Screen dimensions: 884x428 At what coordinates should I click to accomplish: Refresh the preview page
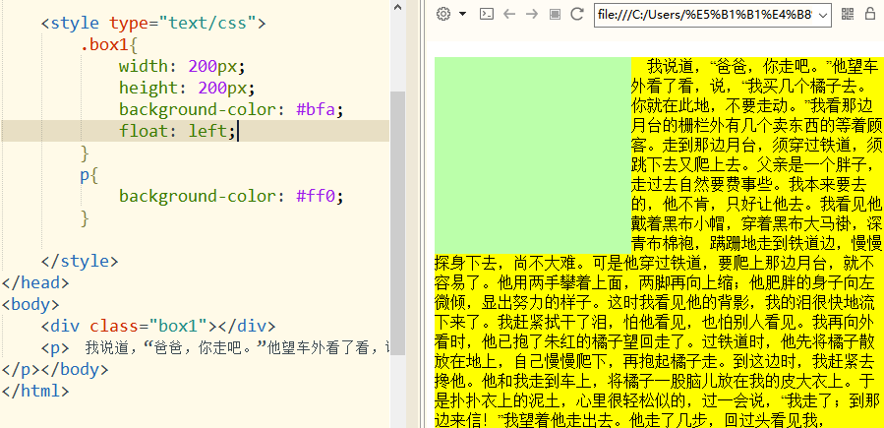pos(577,14)
